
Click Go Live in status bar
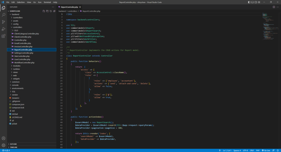(266, 150)
